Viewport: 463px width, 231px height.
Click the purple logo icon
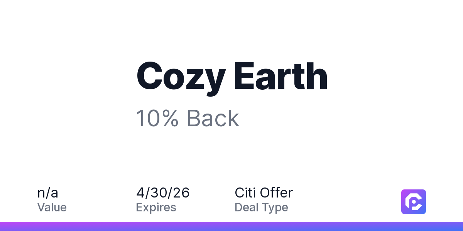(x=413, y=201)
